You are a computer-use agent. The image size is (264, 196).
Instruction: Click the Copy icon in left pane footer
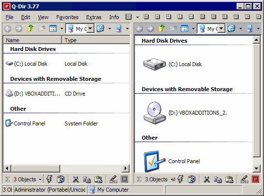click(87, 179)
